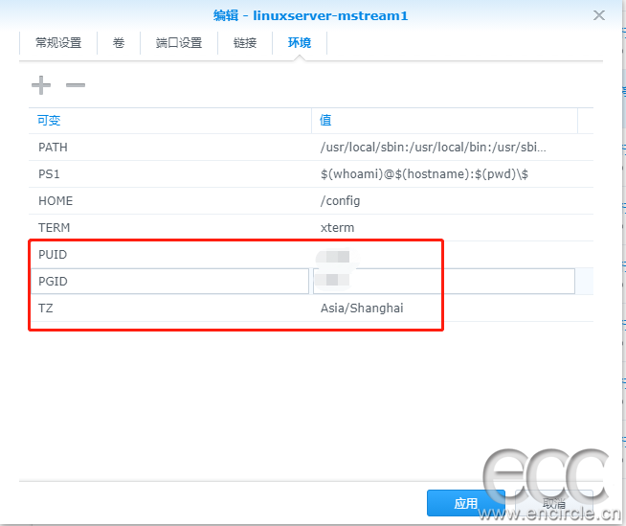Select the PUID variable name
Image resolution: width=626 pixels, height=526 pixels.
pos(170,255)
